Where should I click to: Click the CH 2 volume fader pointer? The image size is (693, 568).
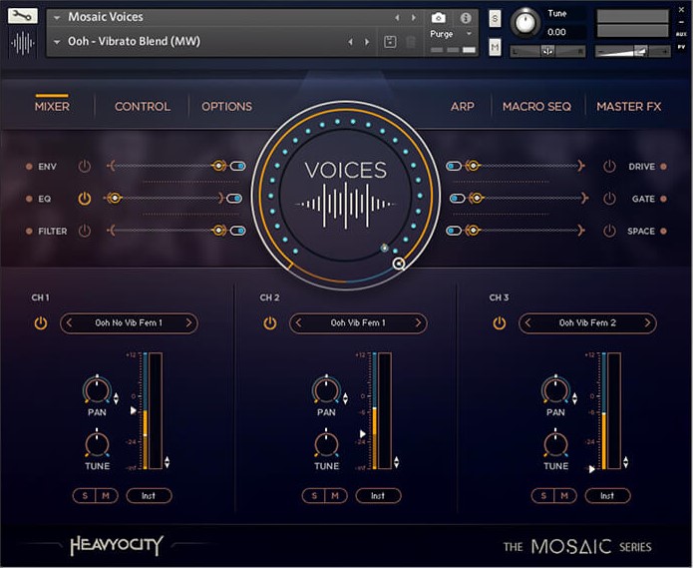[x=363, y=433]
